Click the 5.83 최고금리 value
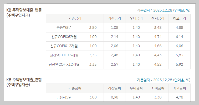 pyautogui.click(x=180, y=55)
